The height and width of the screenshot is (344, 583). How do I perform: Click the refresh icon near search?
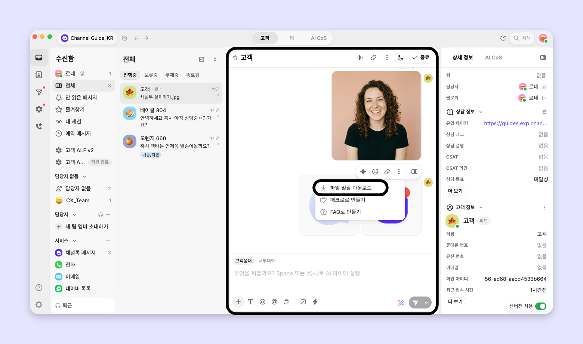(503, 38)
